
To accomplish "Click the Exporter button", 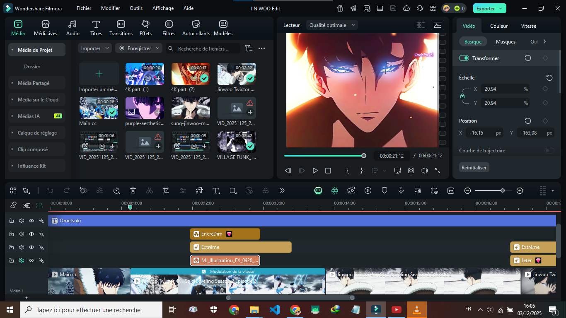I will pos(489,8).
